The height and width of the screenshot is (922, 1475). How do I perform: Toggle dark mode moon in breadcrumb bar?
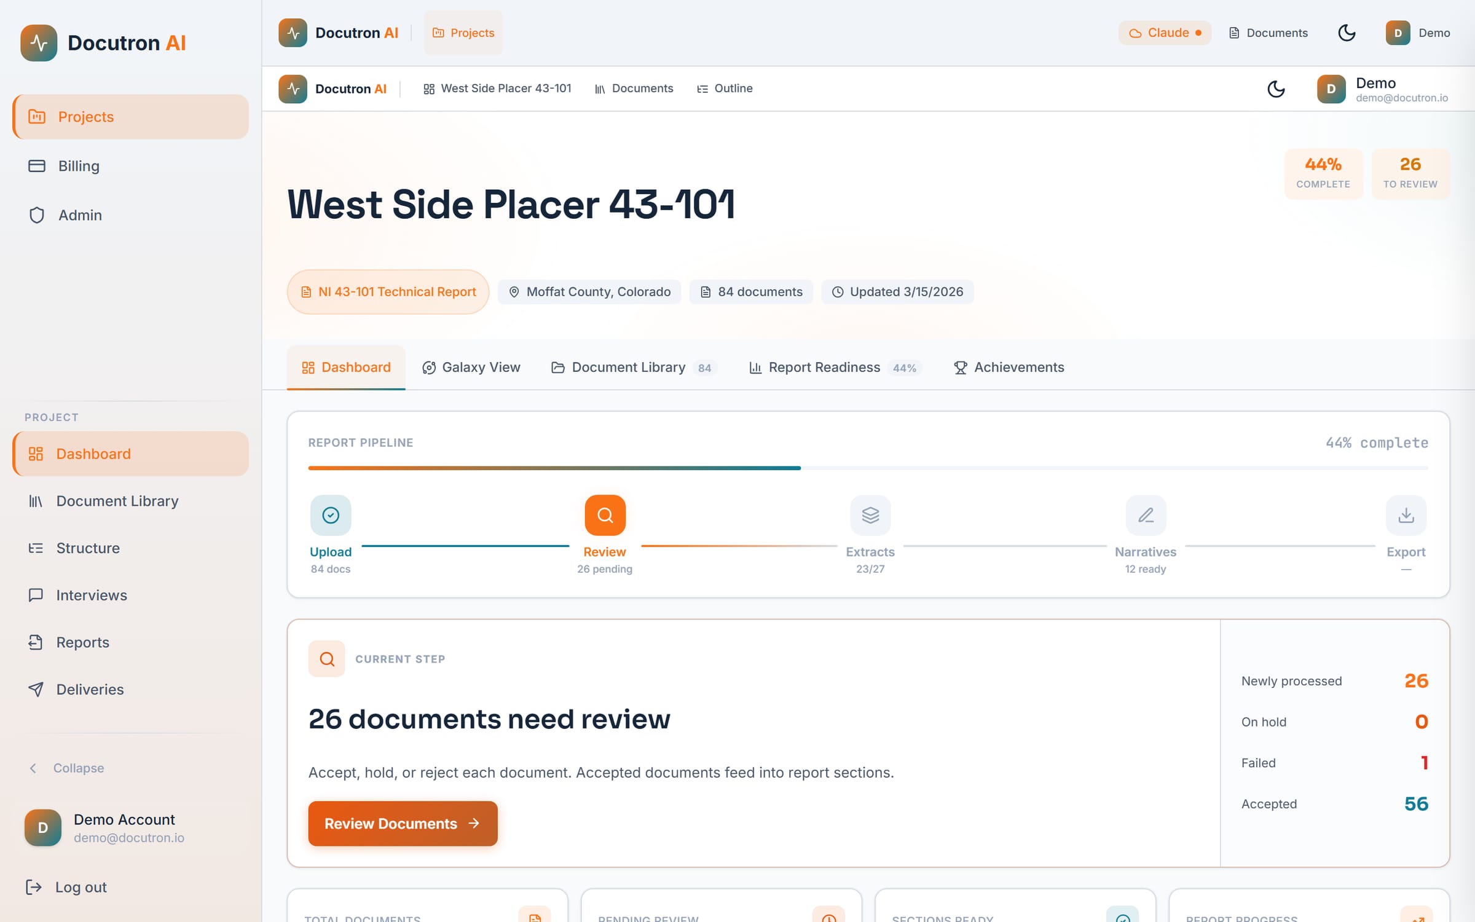tap(1276, 89)
